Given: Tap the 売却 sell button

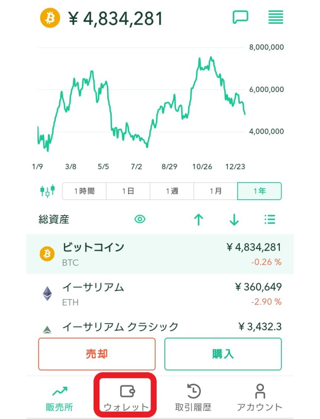Looking at the screenshot, I should (97, 354).
